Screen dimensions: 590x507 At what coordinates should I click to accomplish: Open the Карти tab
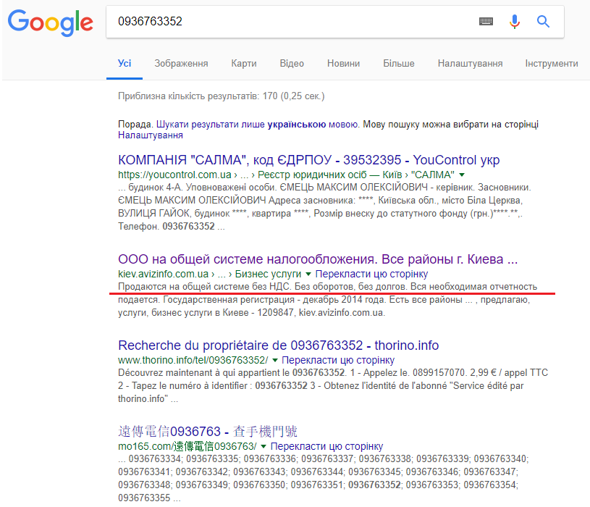(x=244, y=63)
